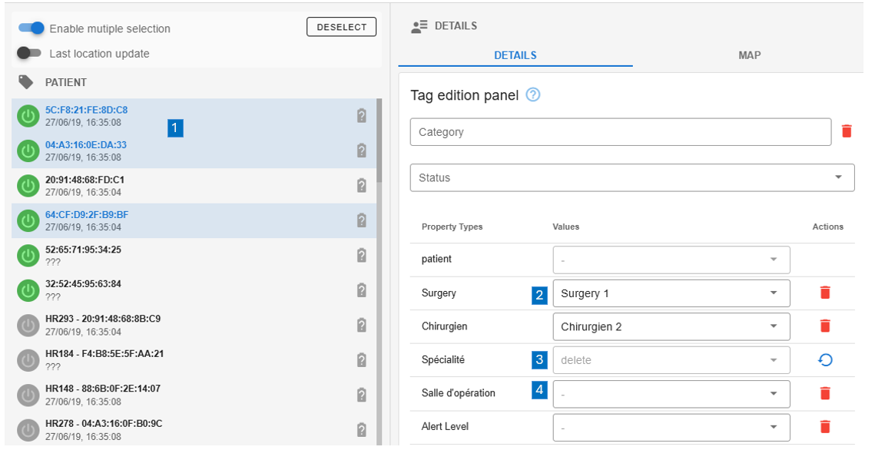Click the help icon beside Tag edition panel
Screen dimensions: 875x450
[x=533, y=95]
